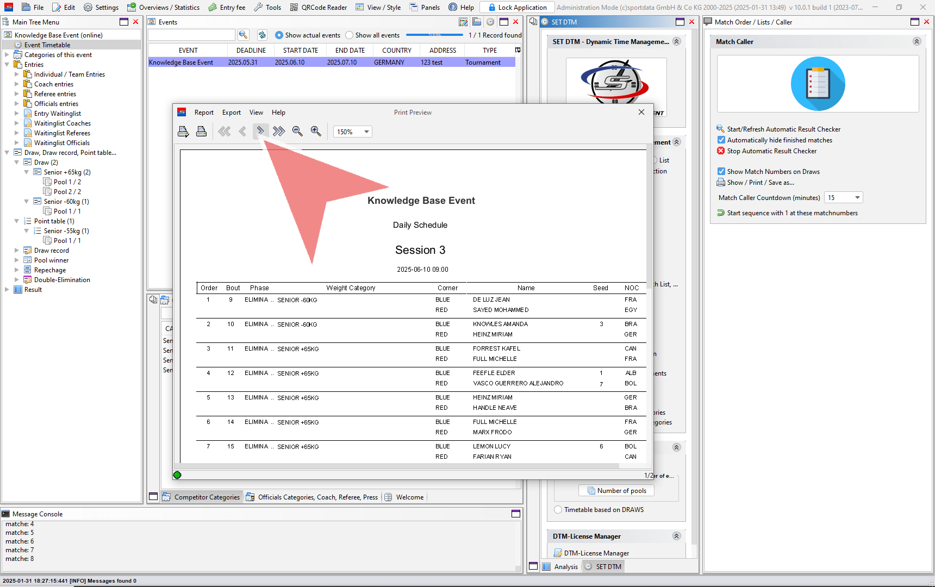This screenshot has width=935, height=587.
Task: Toggle Show Match Numbers on Draws
Action: pos(721,172)
